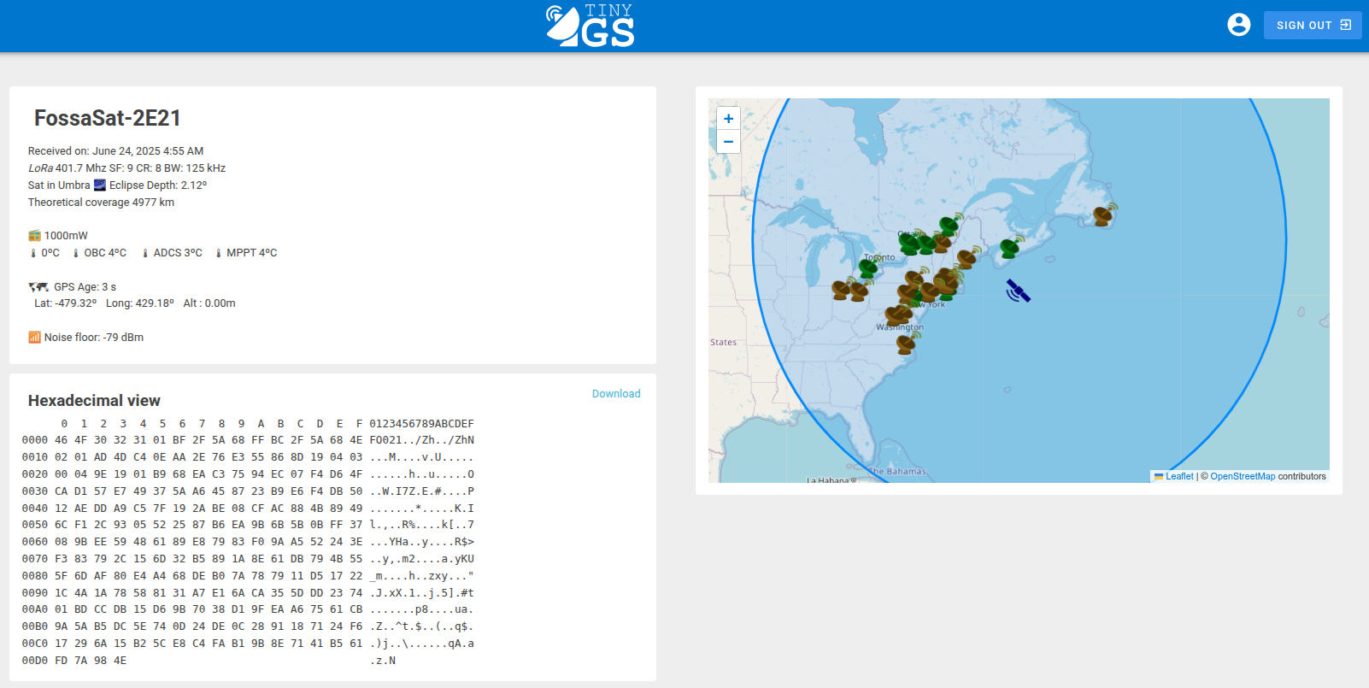This screenshot has height=688, width=1369.
Task: Click the Lat: -479.32º value
Action: [65, 303]
